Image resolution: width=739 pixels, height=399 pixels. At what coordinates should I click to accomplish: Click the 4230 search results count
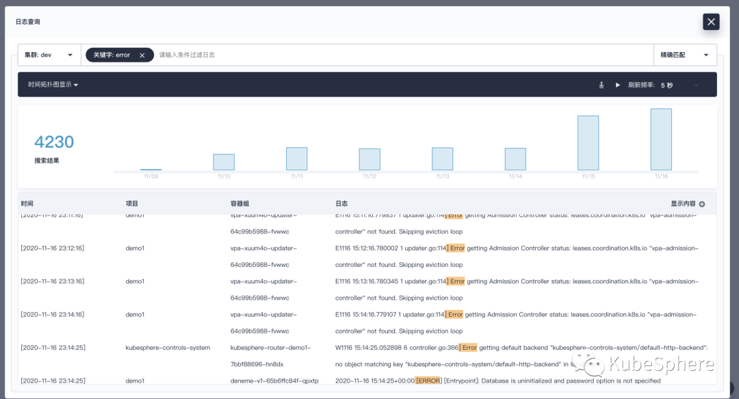pyautogui.click(x=54, y=142)
